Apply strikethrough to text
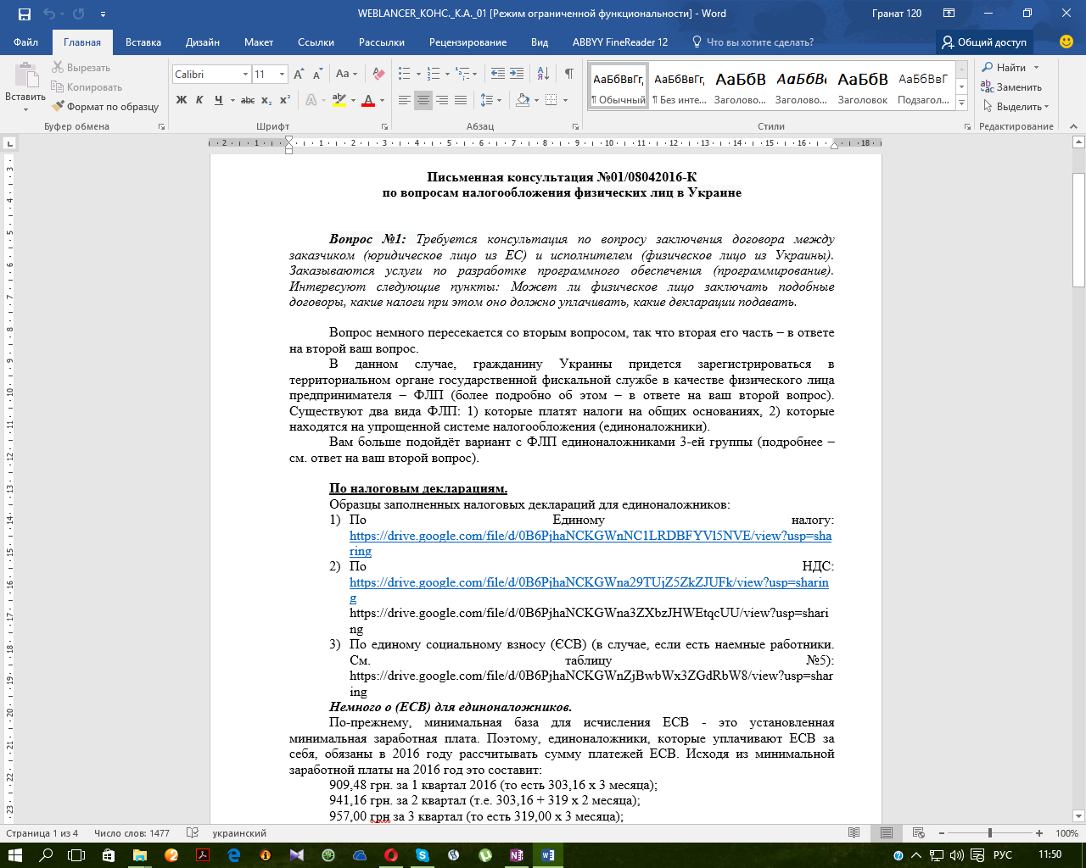Screen dimensions: 1086x868 [247, 100]
